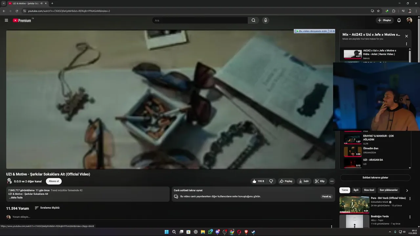
Task: Create a clip with Klip button
Action: coord(320,181)
